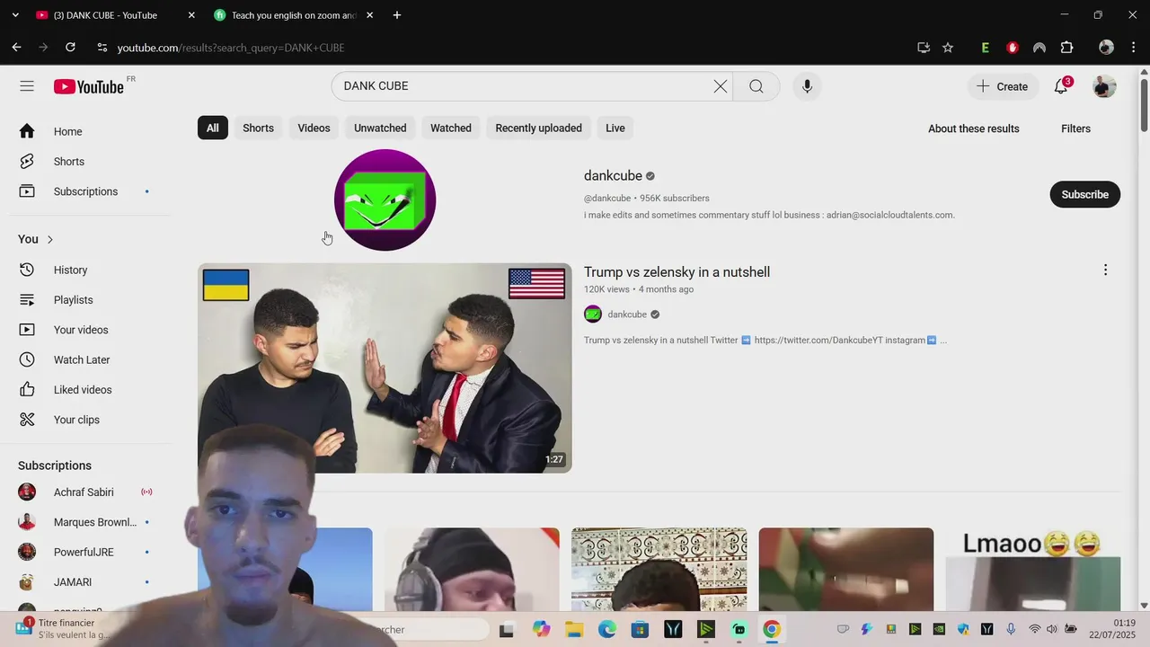This screenshot has width=1150, height=647.
Task: Open the Chrome profile avatar in the toolbar
Action: 1106,48
